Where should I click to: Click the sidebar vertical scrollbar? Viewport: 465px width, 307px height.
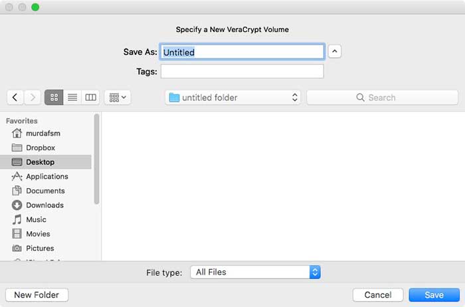[96, 159]
